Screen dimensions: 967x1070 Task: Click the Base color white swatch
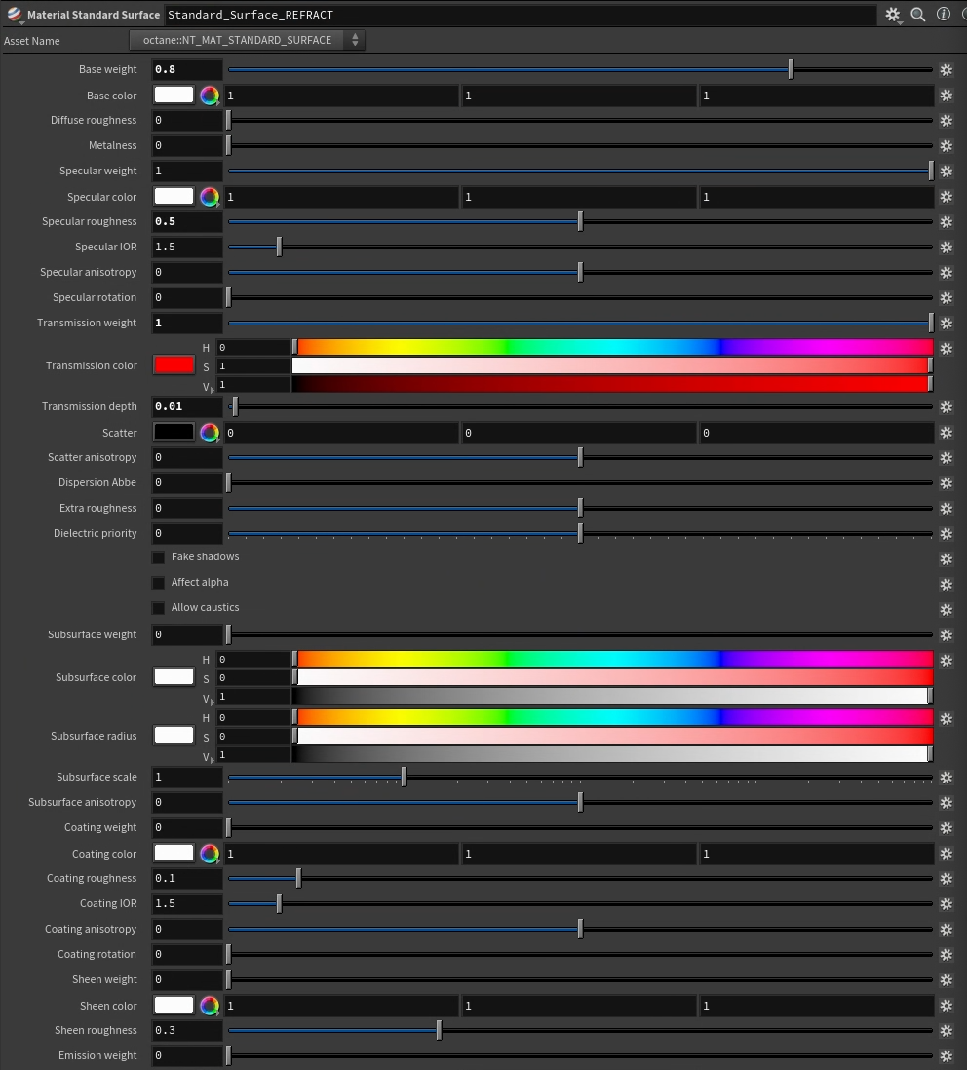click(174, 95)
